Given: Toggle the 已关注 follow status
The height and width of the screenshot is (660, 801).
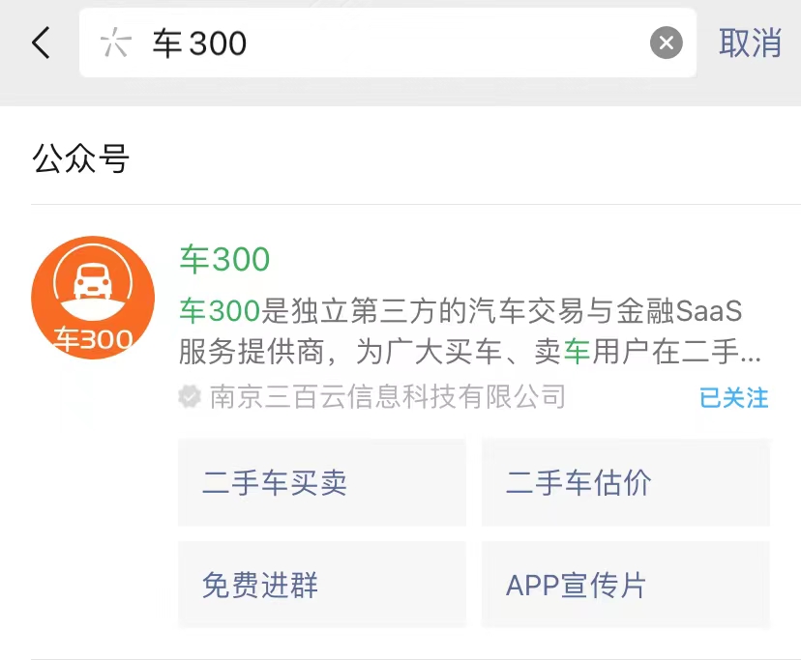Looking at the screenshot, I should [734, 397].
